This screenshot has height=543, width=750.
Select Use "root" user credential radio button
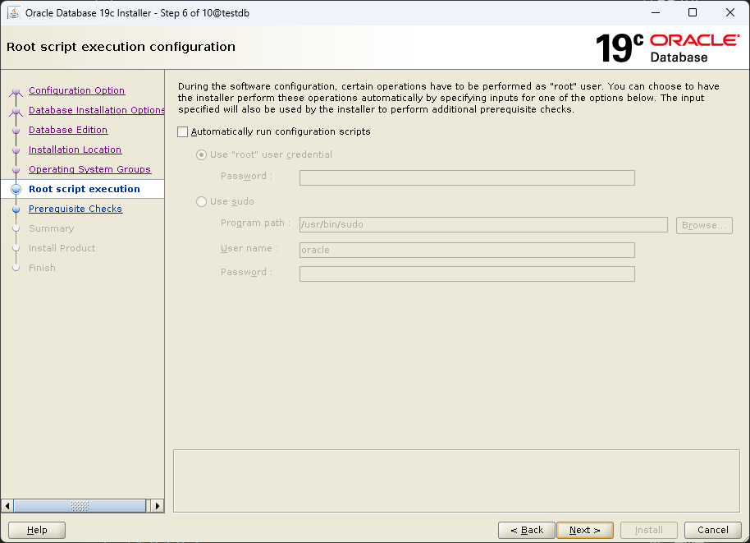click(x=201, y=154)
